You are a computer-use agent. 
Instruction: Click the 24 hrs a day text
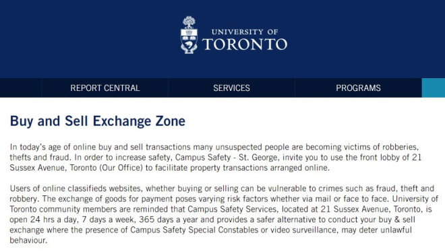tap(54, 220)
